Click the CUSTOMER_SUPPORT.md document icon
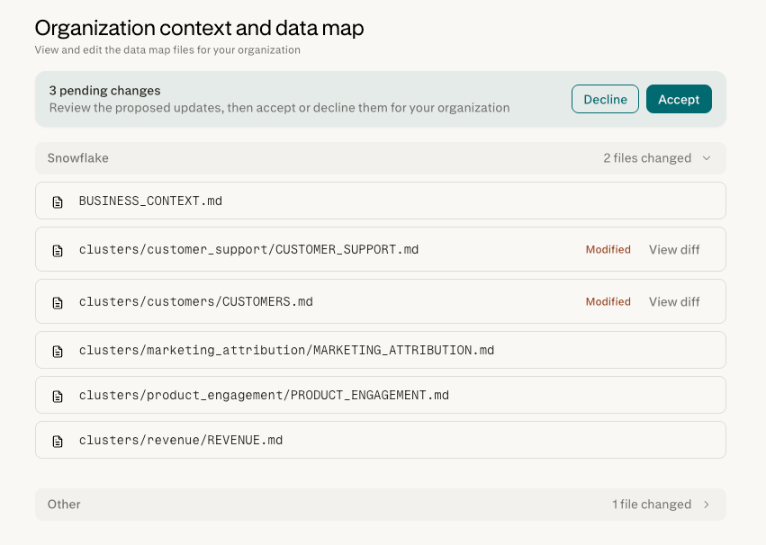This screenshot has height=545, width=766. (x=58, y=251)
